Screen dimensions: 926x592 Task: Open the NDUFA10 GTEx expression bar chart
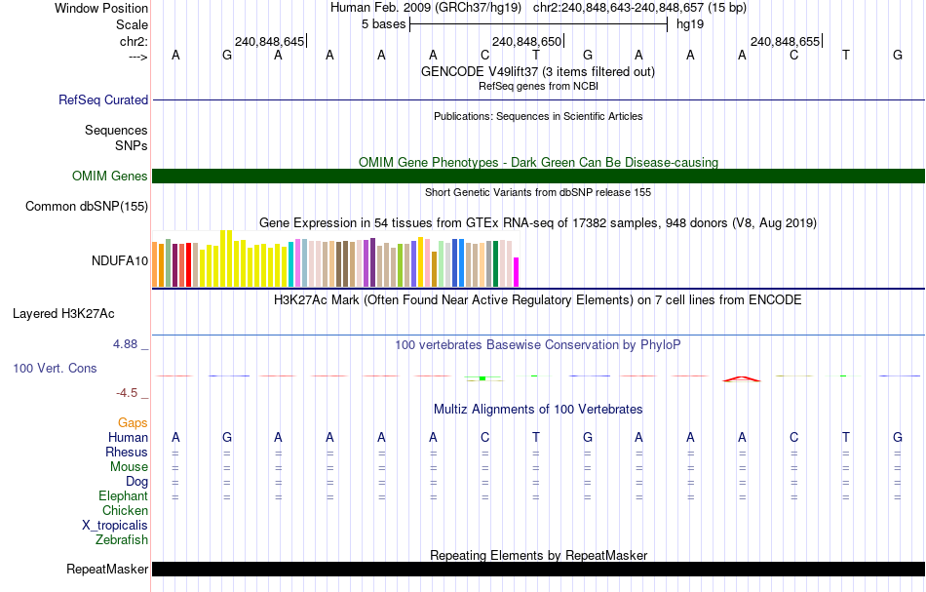(x=335, y=258)
